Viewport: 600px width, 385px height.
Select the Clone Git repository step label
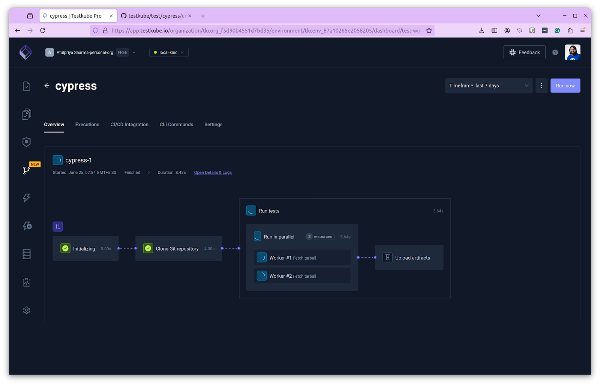[x=177, y=249]
